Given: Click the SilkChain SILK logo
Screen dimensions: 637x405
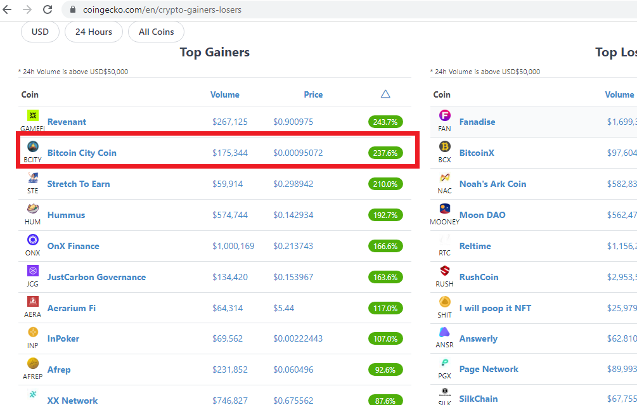Looking at the screenshot, I should 445,392.
